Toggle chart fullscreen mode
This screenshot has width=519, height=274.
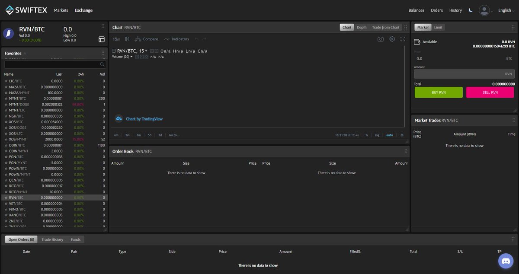pyautogui.click(x=403, y=39)
